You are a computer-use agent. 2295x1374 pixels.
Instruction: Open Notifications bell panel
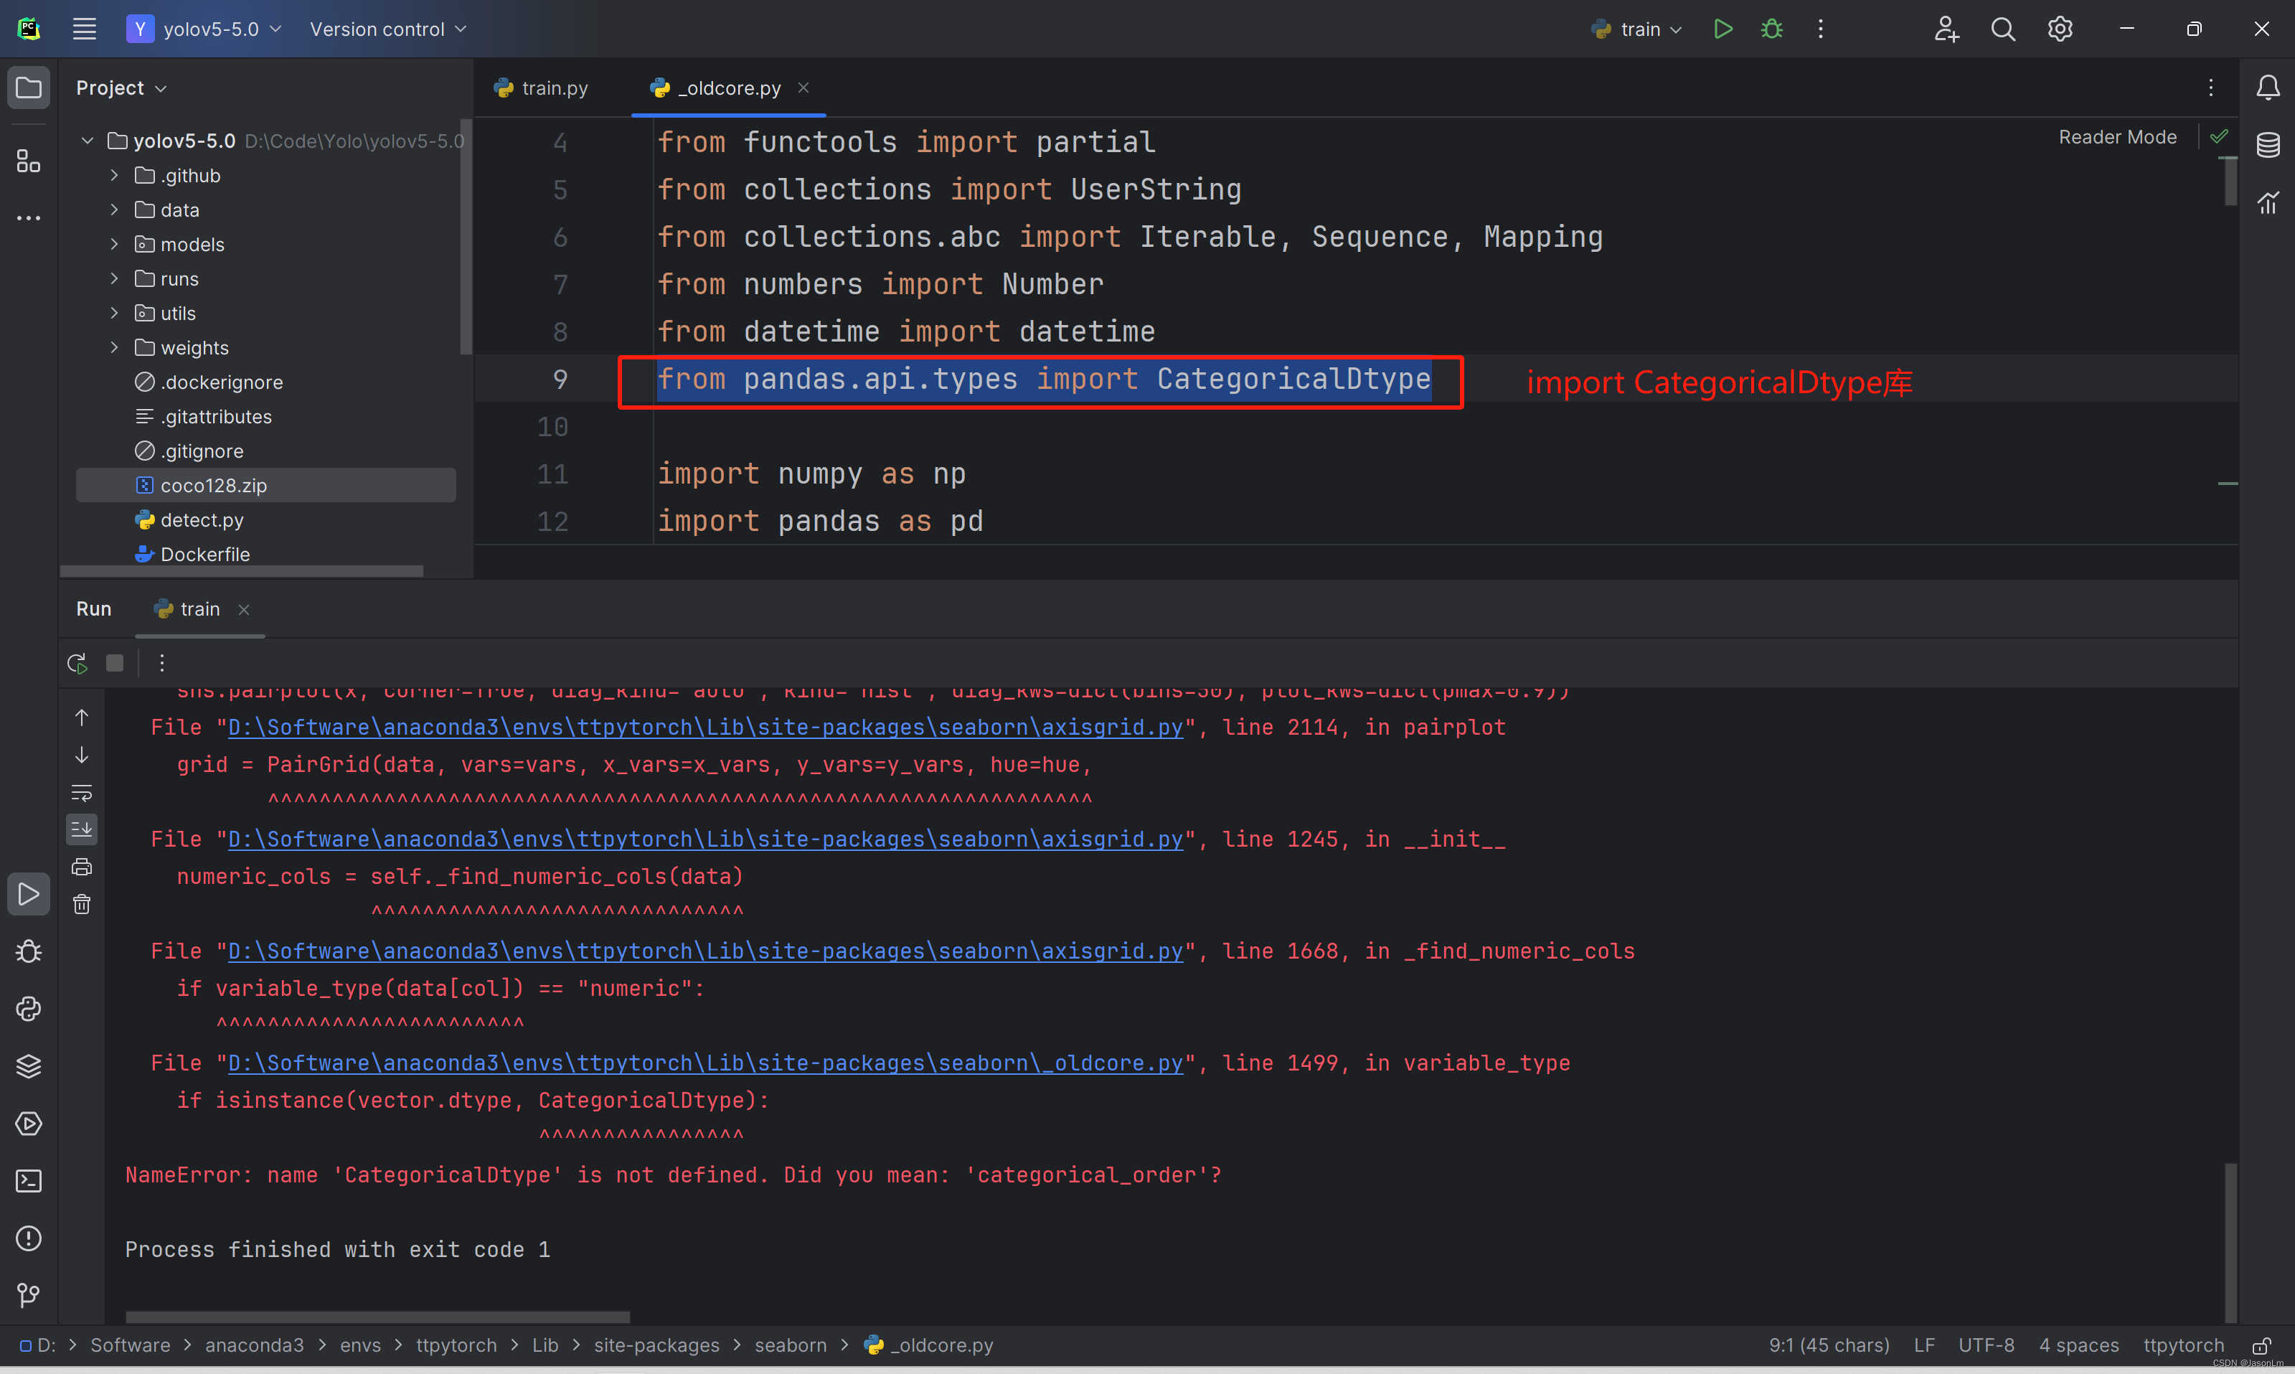2267,88
